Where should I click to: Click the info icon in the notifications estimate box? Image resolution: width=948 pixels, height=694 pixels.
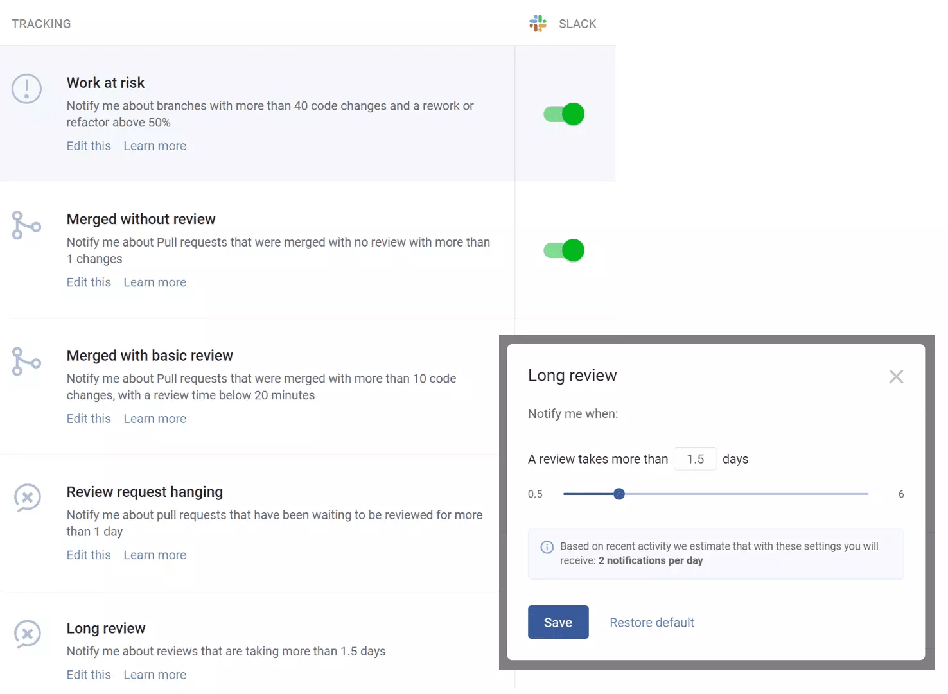coord(547,546)
